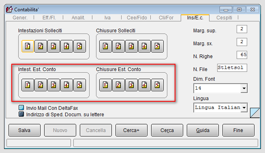This screenshot has height=153, width=265.
Task: Switch to the Cespiti tab
Action: pyautogui.click(x=224, y=18)
